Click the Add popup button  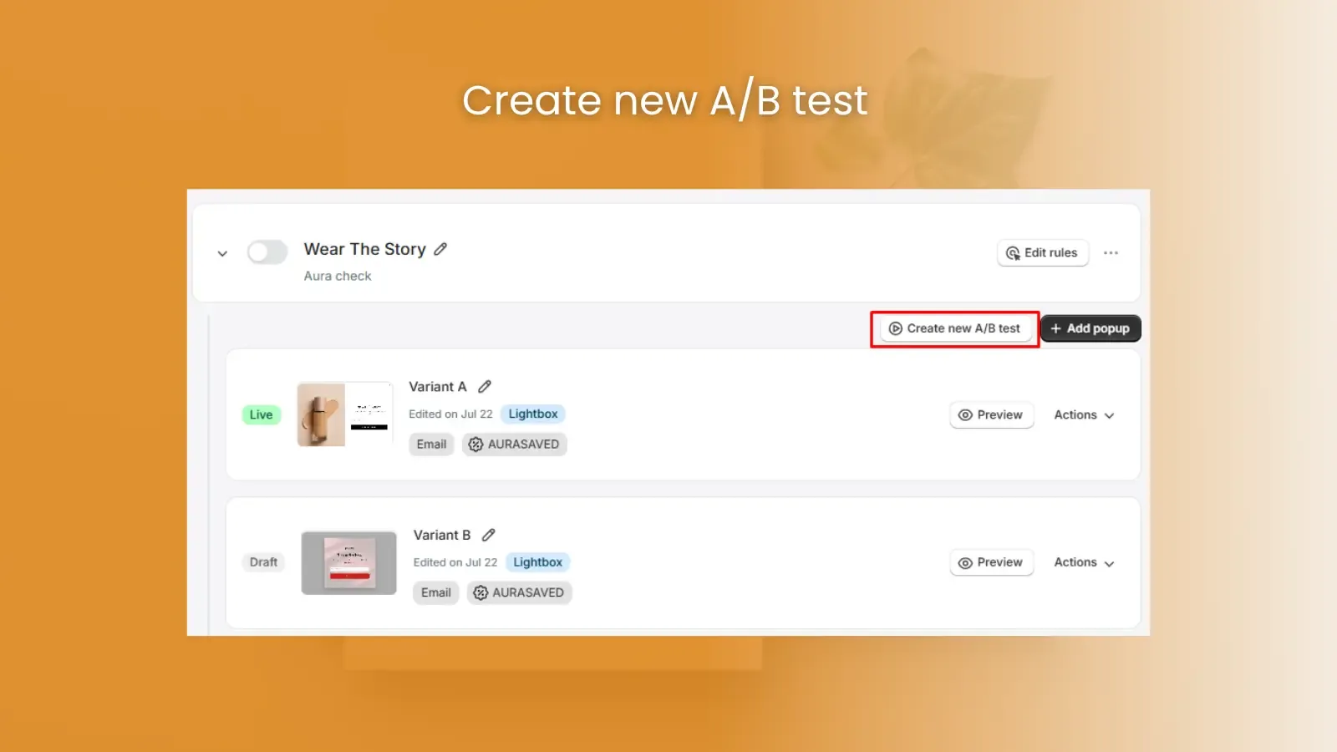[x=1090, y=328]
